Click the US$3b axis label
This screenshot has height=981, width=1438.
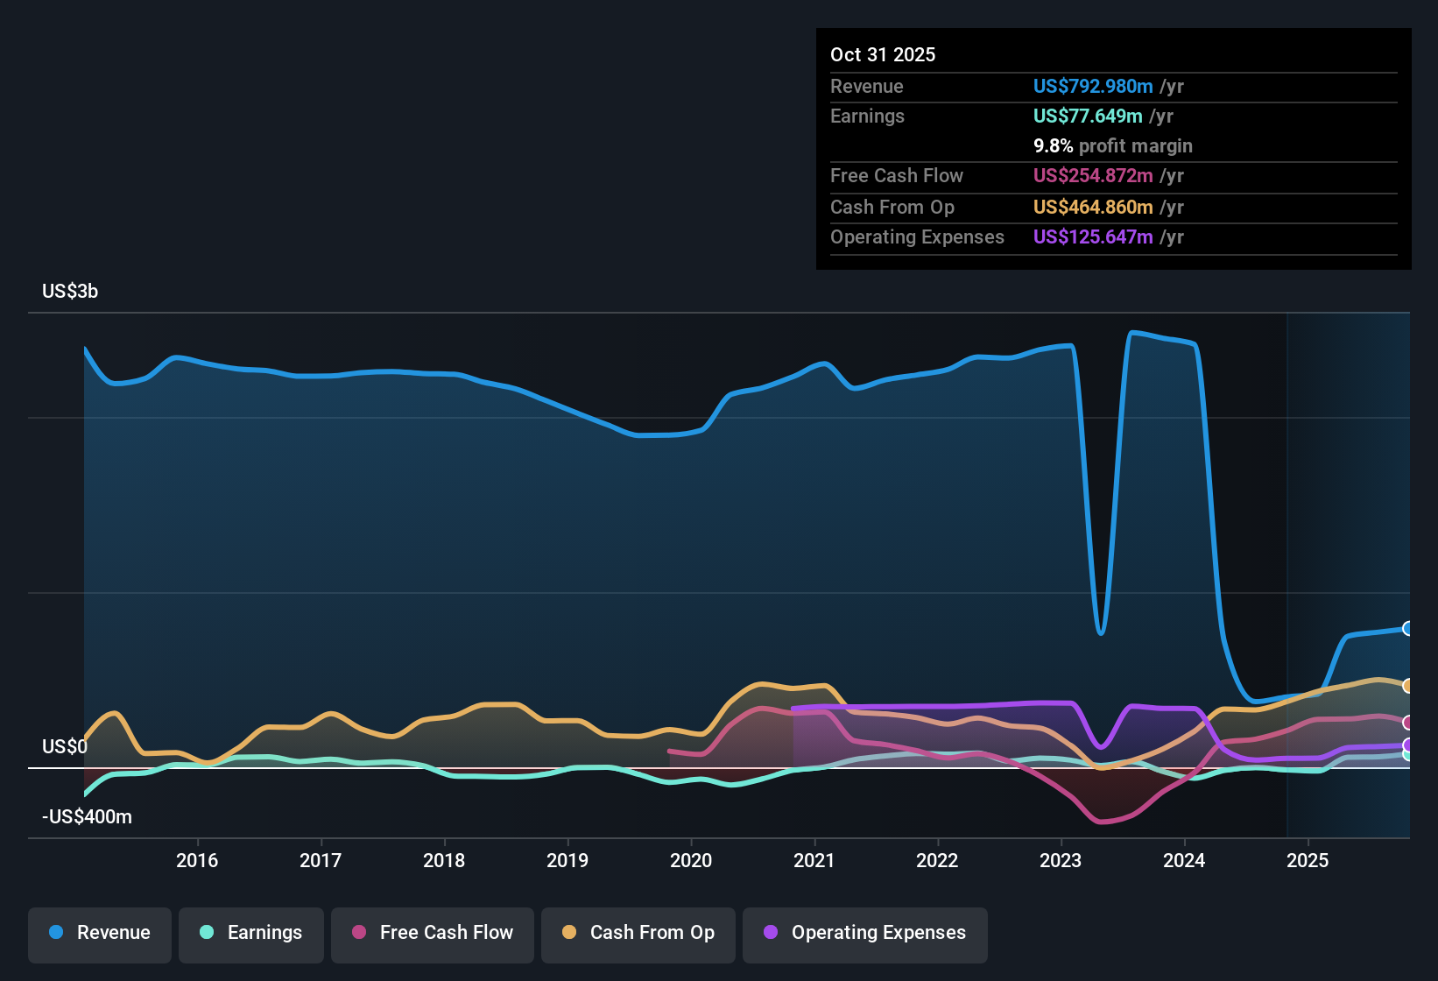pos(70,291)
